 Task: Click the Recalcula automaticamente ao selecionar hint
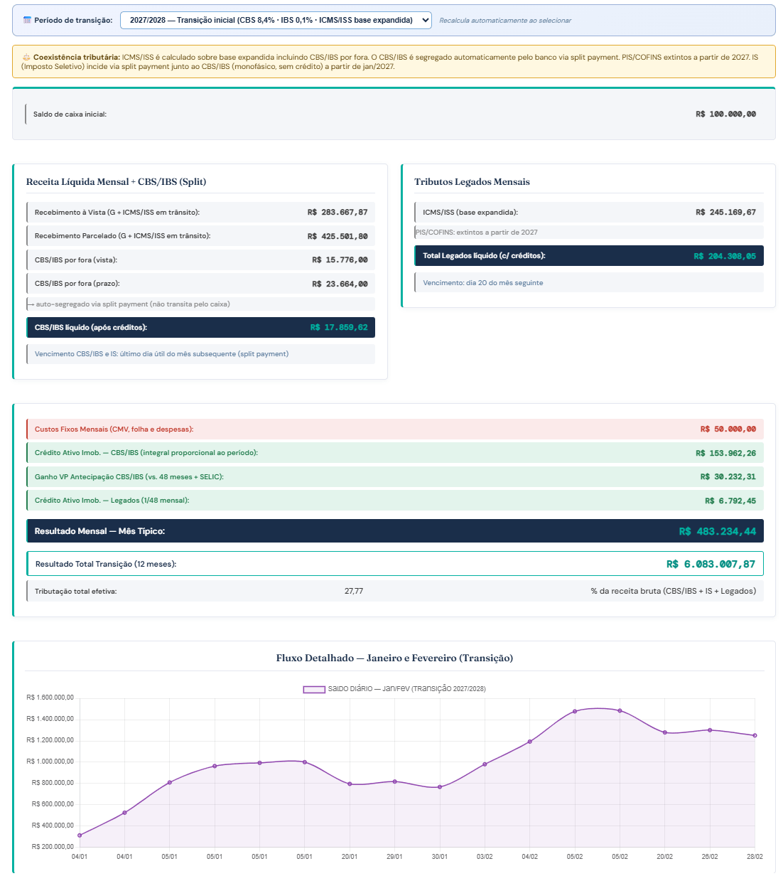click(505, 21)
